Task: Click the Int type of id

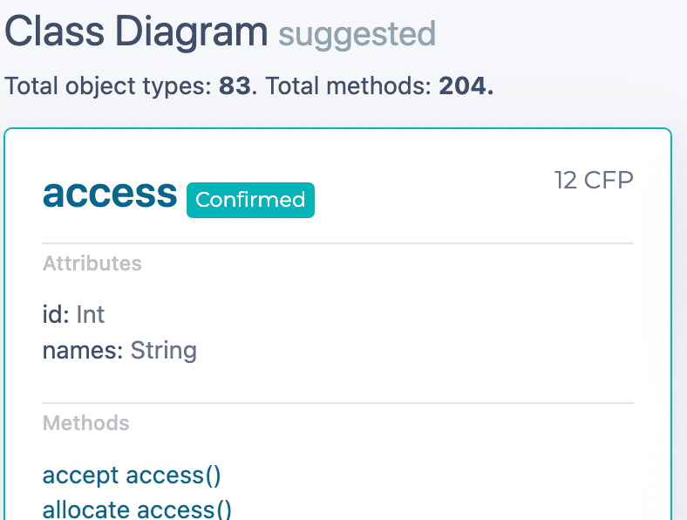Action: 91,315
